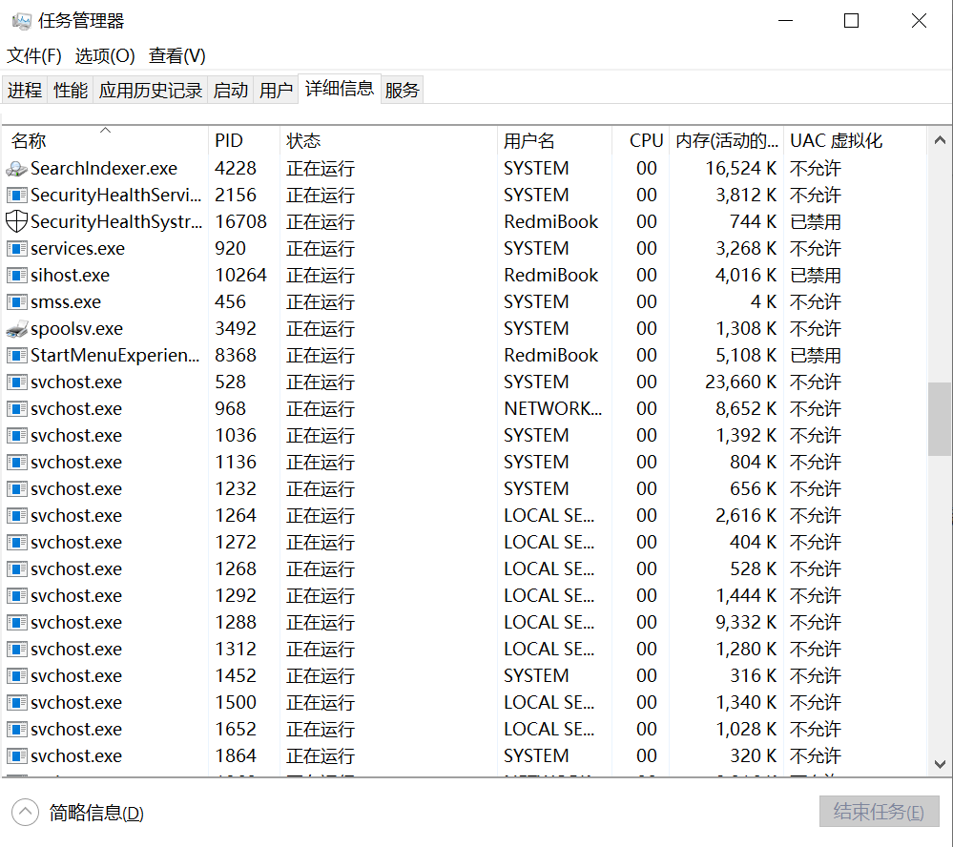Sort by the 状态 column header
The width and height of the screenshot is (953, 847).
click(x=388, y=140)
